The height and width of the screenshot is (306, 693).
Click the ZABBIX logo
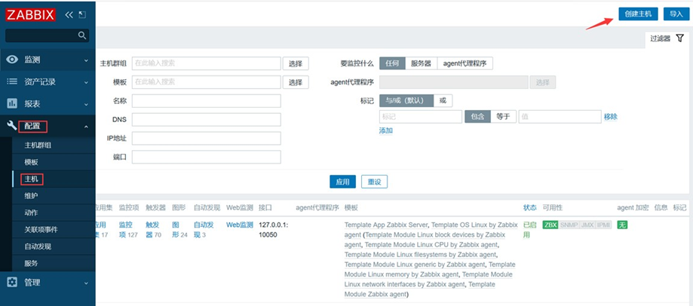coord(30,14)
